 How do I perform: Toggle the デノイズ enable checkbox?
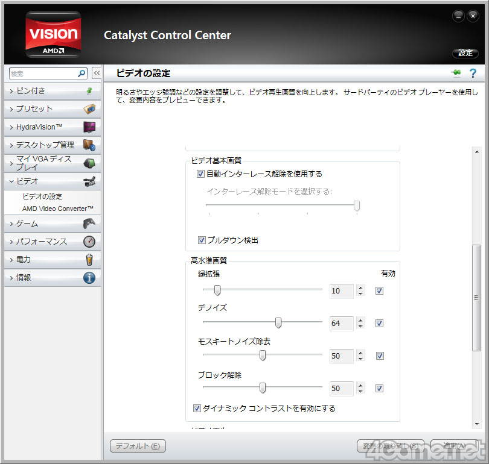[379, 324]
